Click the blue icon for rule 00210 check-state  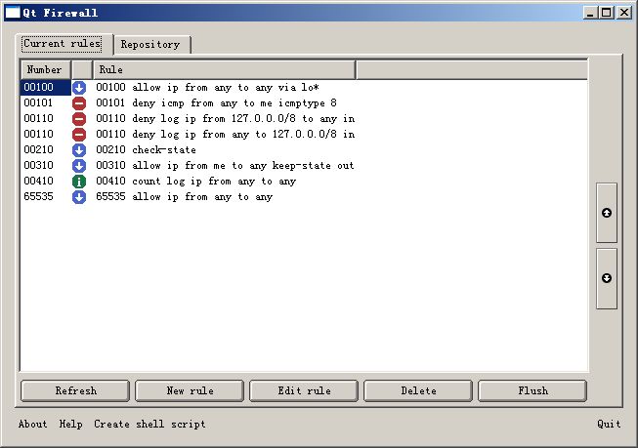79,150
